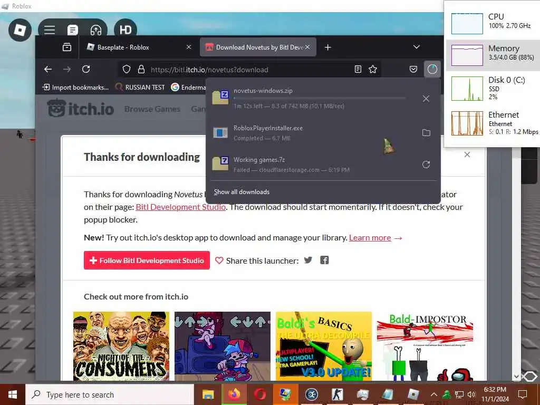Click the Roblox headset support icon
The height and width of the screenshot is (405, 540).
point(96,30)
